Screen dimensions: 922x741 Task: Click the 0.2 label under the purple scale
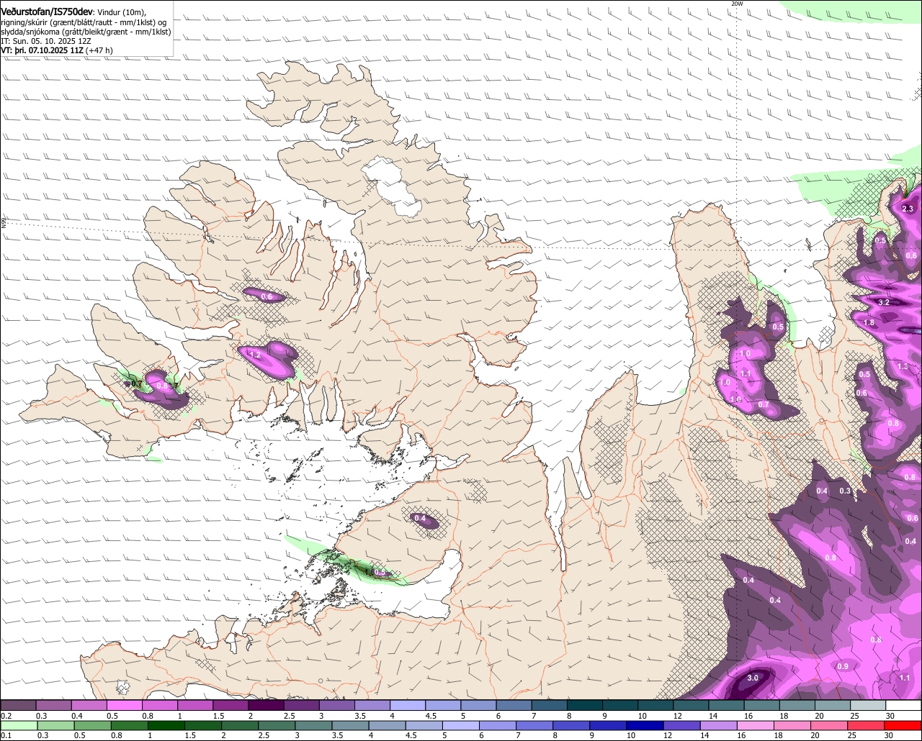click(6, 716)
